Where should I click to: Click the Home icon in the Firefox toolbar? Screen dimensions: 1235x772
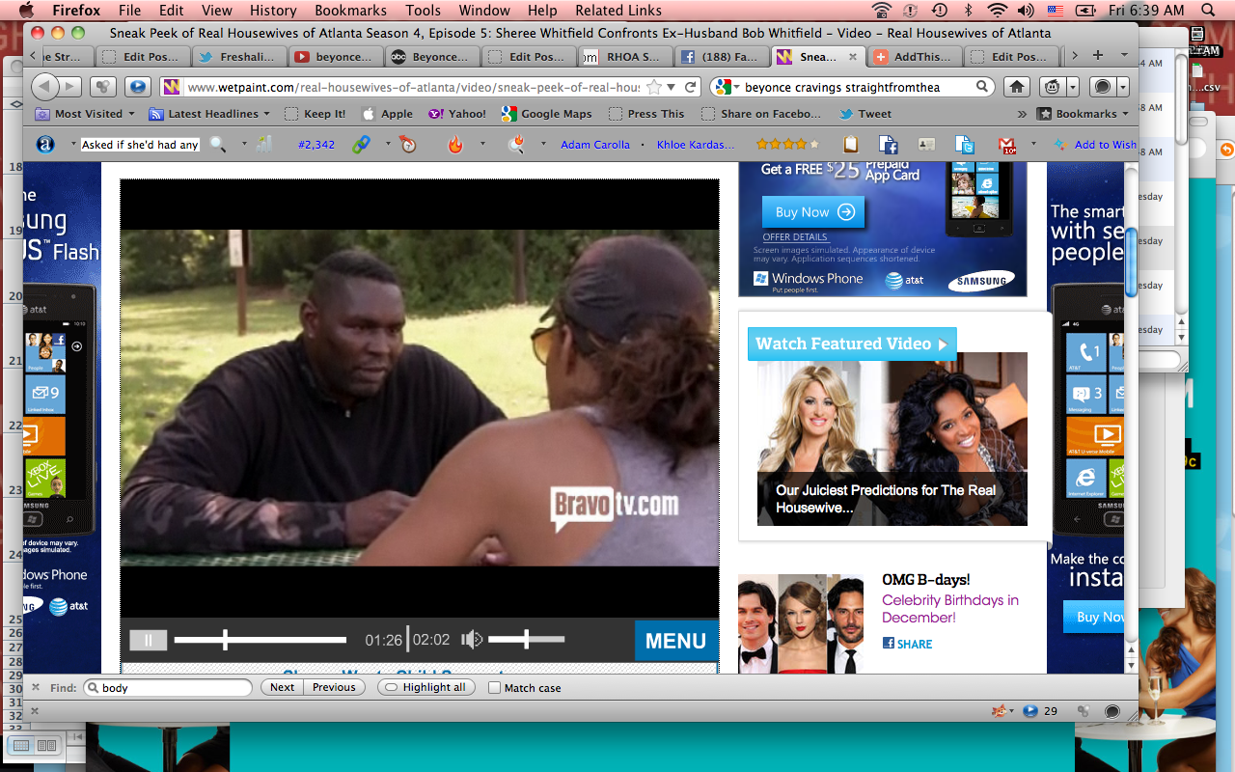coord(1016,87)
